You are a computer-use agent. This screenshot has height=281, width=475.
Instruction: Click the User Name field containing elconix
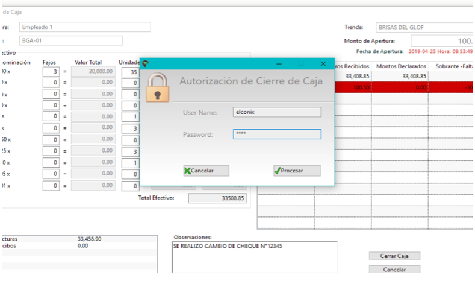pyautogui.click(x=277, y=112)
